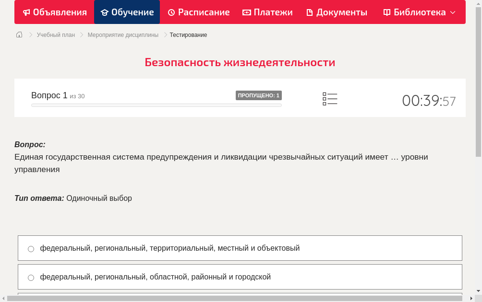Click the ПРОПУЩЕНО: 1 badge
482x302 pixels.
[259, 95]
